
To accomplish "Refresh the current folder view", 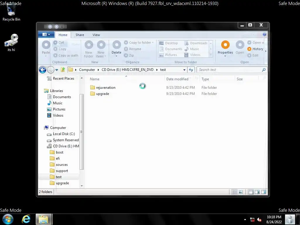I will (x=191, y=70).
